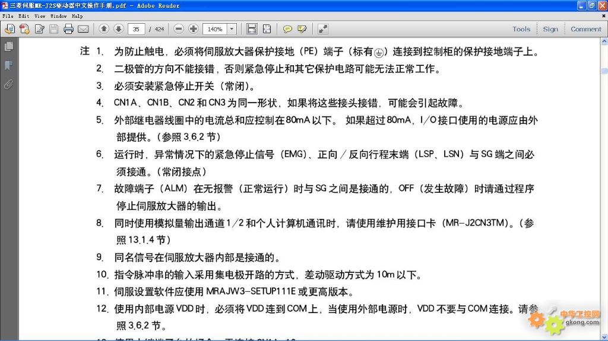
Task: Open the zoom level dropdown arrow
Action: point(232,29)
